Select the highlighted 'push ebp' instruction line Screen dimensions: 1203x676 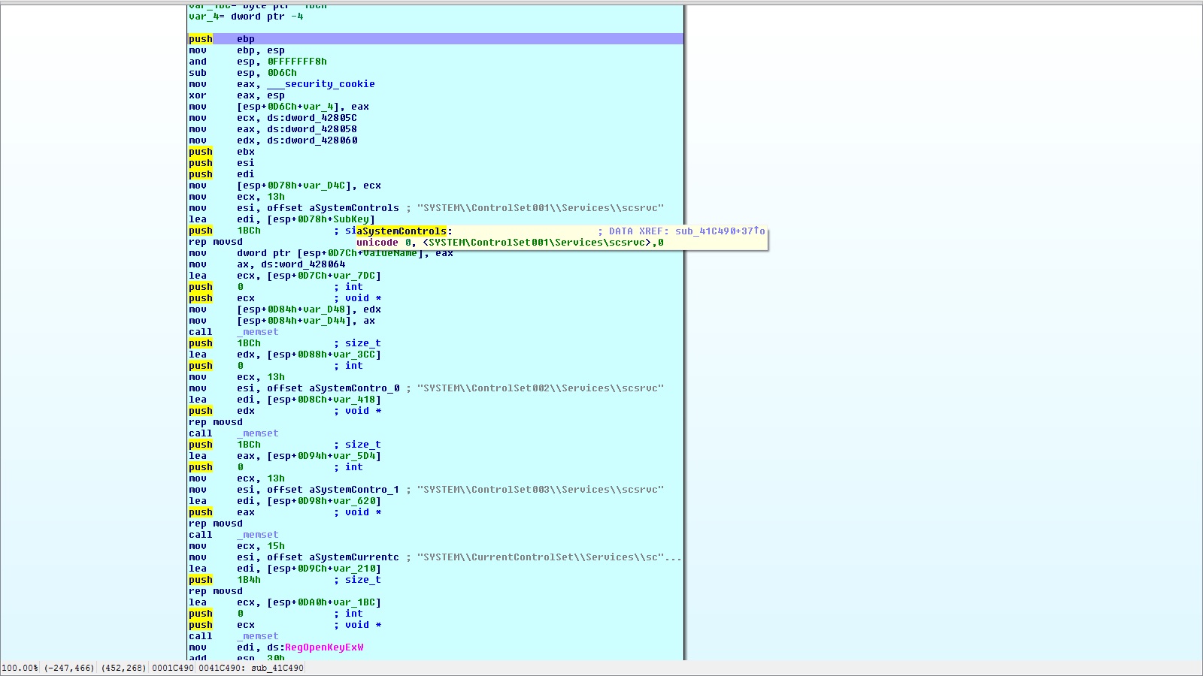(435, 39)
